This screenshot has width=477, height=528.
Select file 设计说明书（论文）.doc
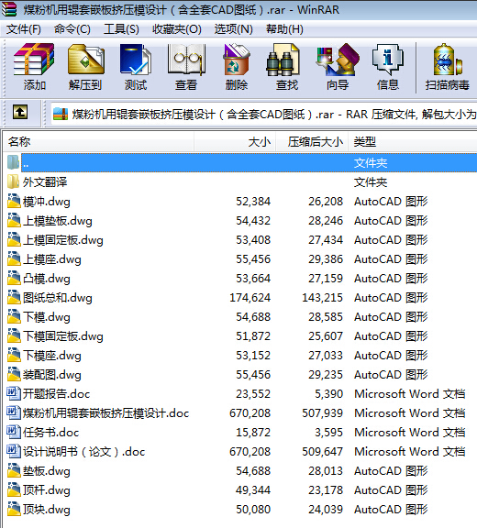[x=83, y=452]
